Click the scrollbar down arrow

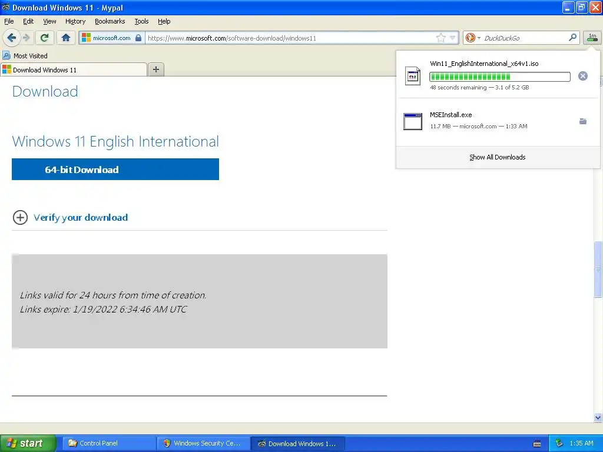(598, 417)
